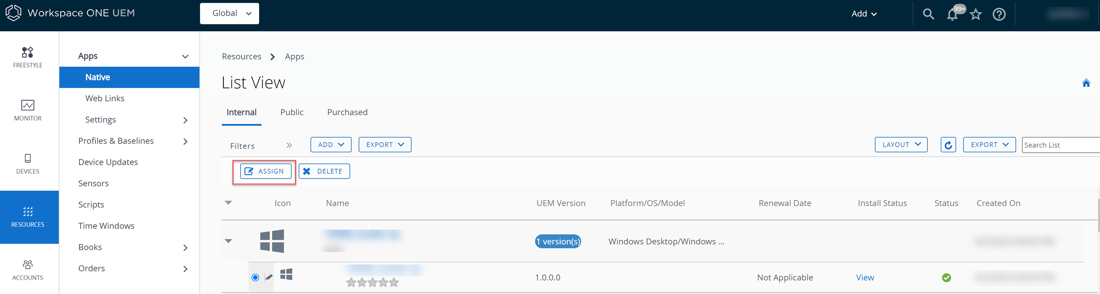Image resolution: width=1100 pixels, height=294 pixels.
Task: Switch to the Purchased tab
Action: click(x=347, y=112)
